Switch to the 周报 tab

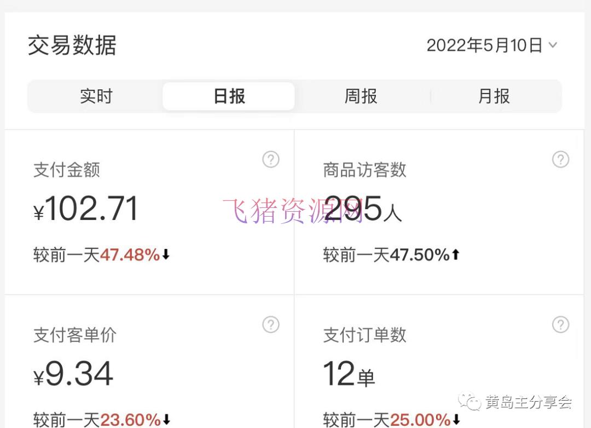(x=360, y=96)
